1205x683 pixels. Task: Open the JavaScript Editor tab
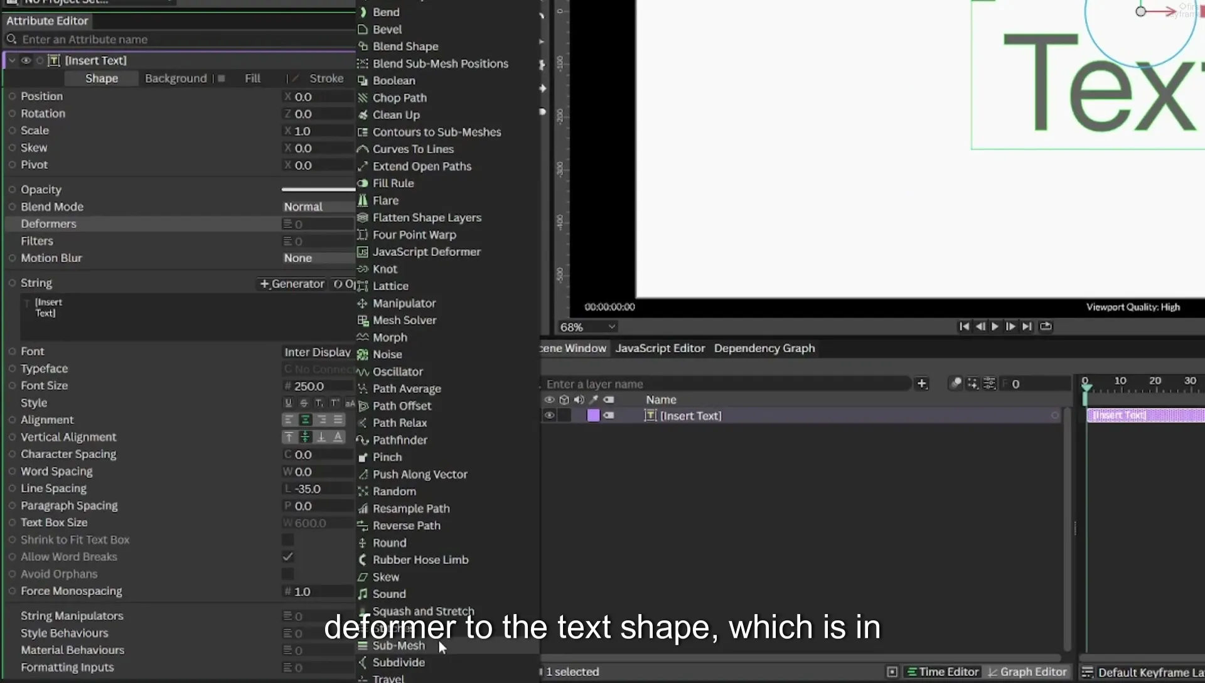pyautogui.click(x=660, y=348)
